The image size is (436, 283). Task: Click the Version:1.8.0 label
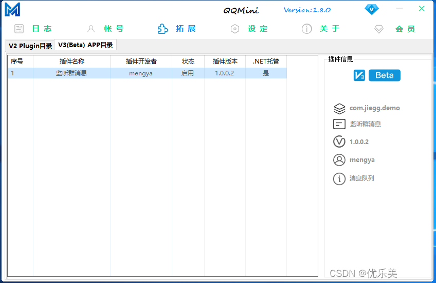[307, 10]
